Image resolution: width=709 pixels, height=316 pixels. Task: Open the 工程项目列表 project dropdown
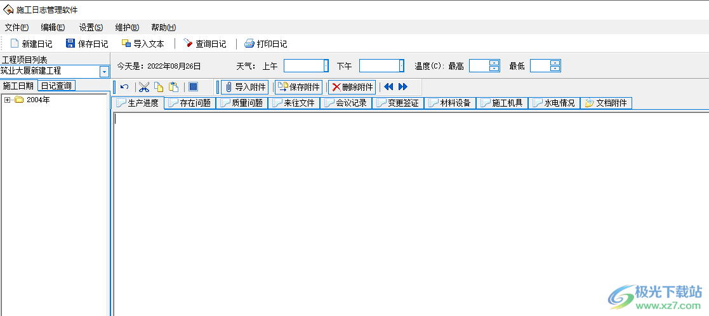point(104,72)
